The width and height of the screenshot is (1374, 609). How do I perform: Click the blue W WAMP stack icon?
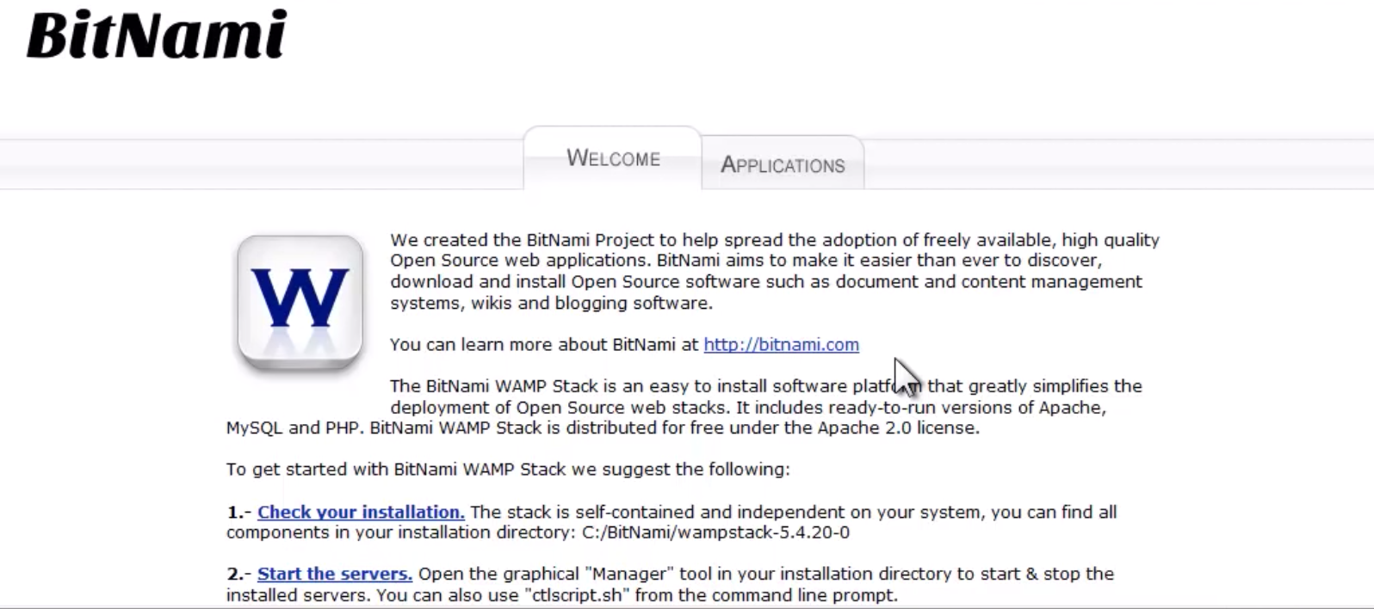tap(300, 302)
